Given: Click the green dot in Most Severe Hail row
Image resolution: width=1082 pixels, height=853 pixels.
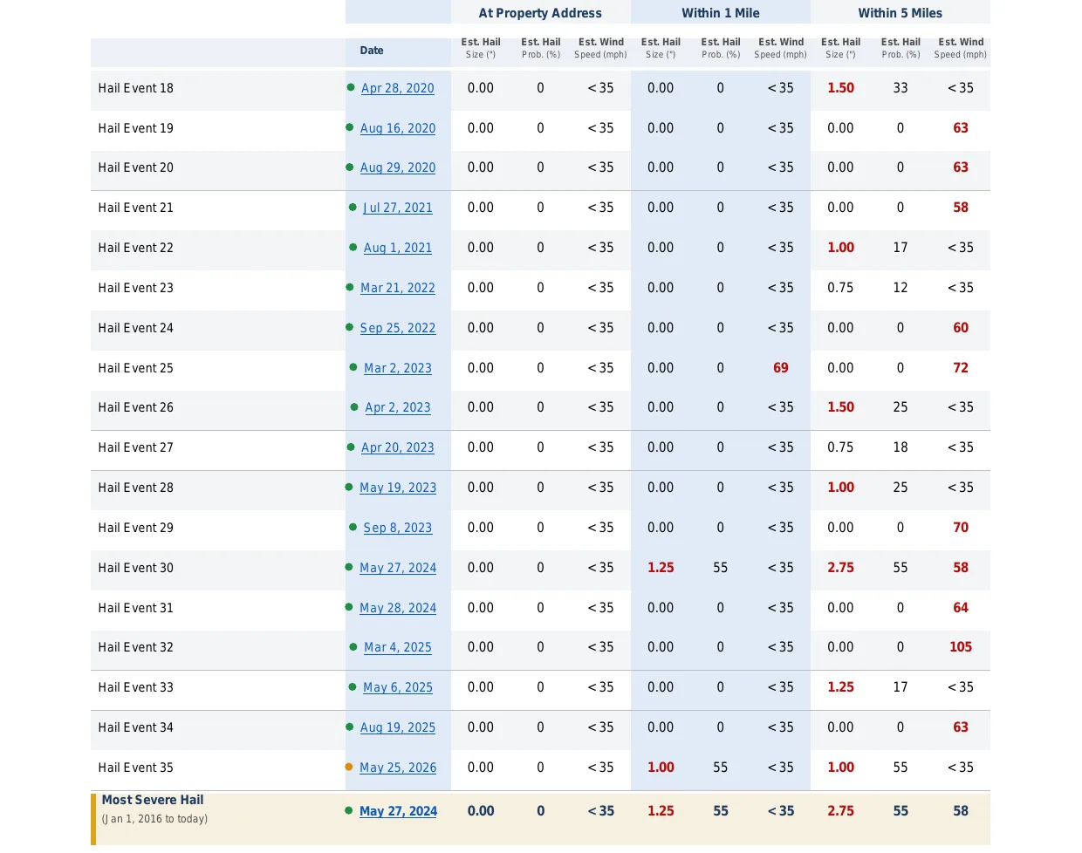Looking at the screenshot, I should [349, 810].
